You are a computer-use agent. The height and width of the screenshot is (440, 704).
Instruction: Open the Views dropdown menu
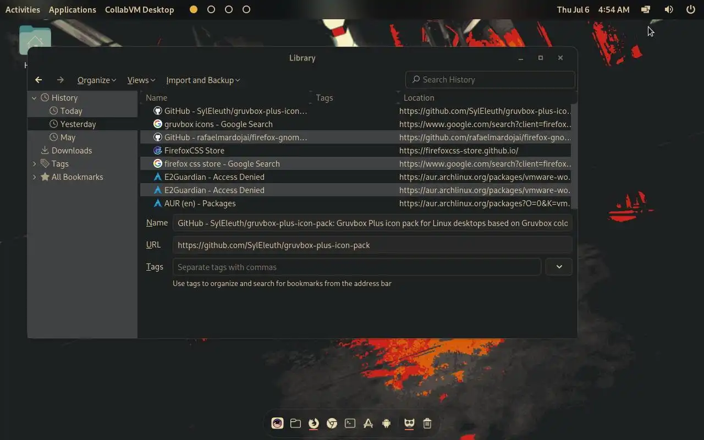141,80
